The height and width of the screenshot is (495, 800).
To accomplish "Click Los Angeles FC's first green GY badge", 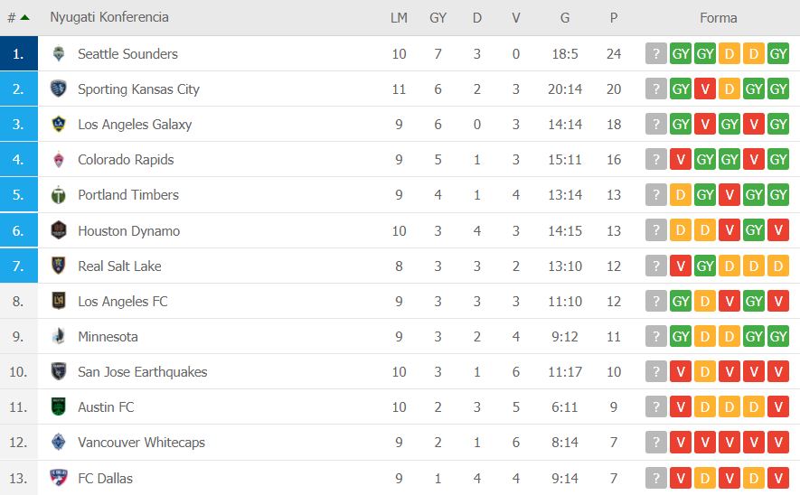I will [681, 301].
